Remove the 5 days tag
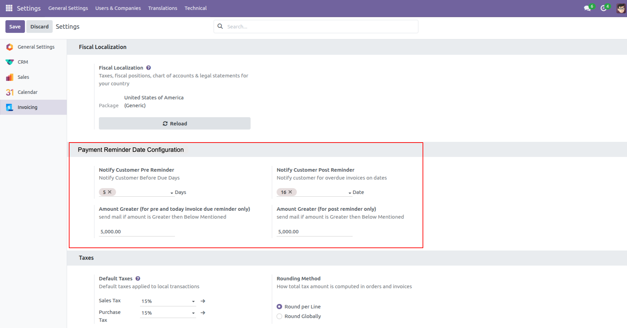 coord(110,192)
